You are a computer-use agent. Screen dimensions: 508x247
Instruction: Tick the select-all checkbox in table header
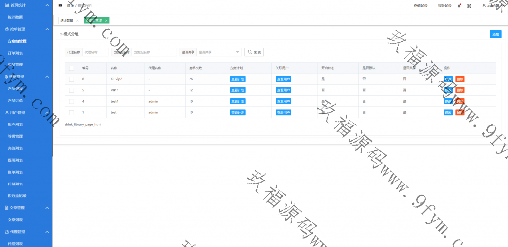(71, 68)
